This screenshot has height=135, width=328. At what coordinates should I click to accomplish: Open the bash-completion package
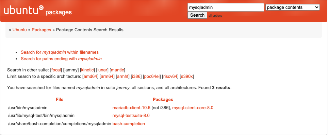129,124
